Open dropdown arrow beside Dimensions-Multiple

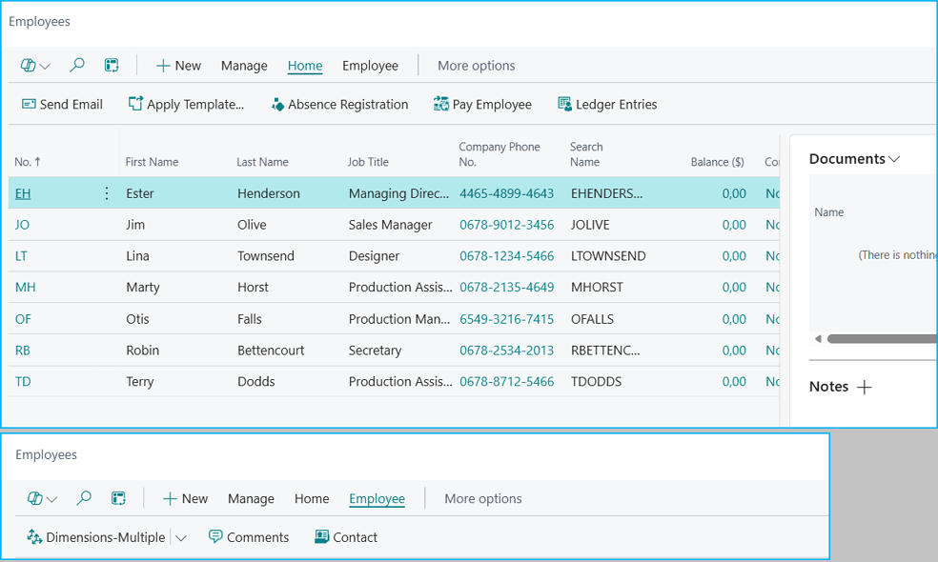(181, 538)
